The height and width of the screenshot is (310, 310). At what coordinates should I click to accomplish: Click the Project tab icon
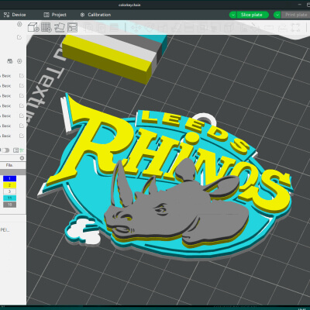tap(46, 15)
